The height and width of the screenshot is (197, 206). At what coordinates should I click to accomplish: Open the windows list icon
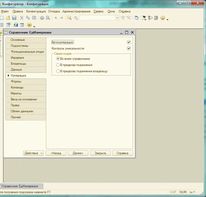pyautogui.click(x=137, y=18)
